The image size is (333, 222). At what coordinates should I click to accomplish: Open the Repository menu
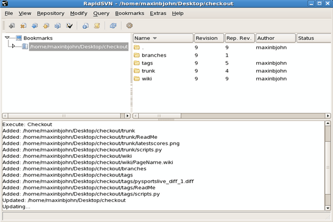point(51,13)
